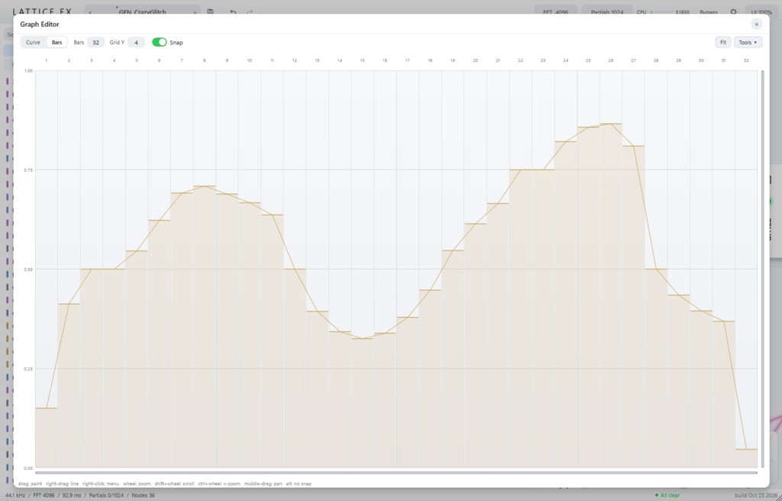The height and width of the screenshot is (501, 782).
Task: Go to the next preset with the right chevron
Action: [195, 11]
